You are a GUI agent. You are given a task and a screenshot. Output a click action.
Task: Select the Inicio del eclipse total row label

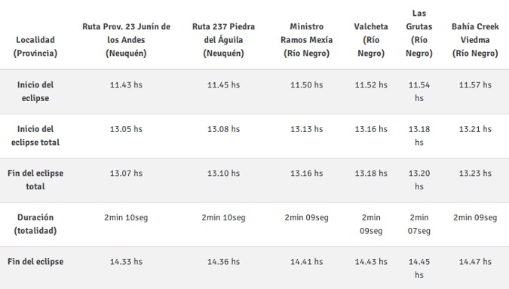click(35, 135)
